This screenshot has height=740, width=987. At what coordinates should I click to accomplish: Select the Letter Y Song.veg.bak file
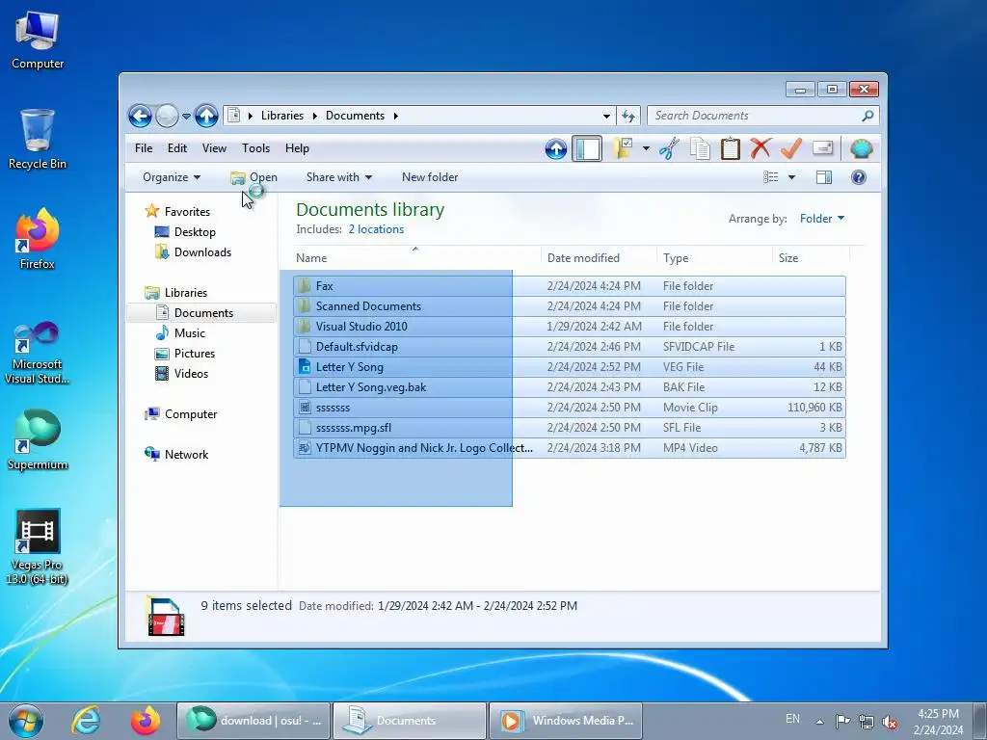[x=569, y=387]
